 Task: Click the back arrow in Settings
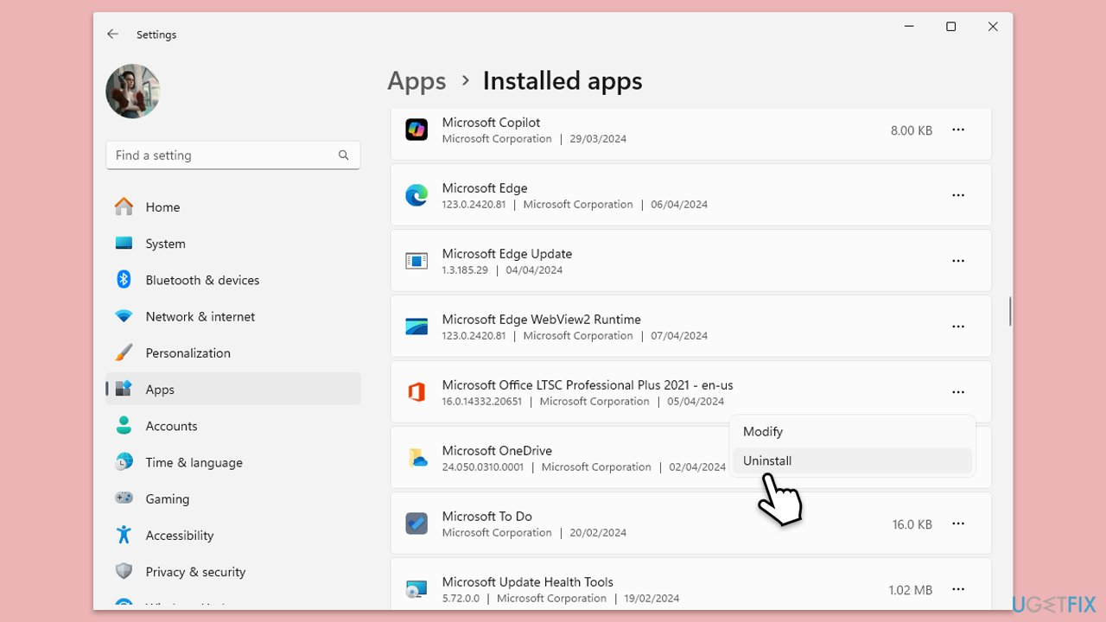(x=112, y=34)
